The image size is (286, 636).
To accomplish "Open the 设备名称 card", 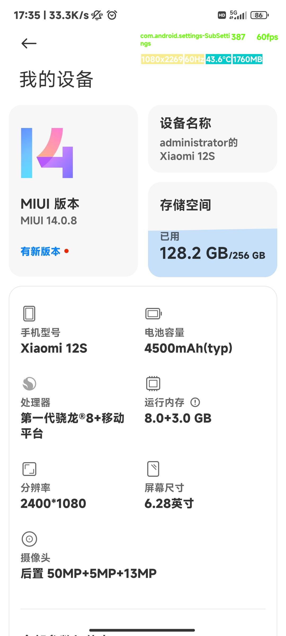I will [212, 139].
